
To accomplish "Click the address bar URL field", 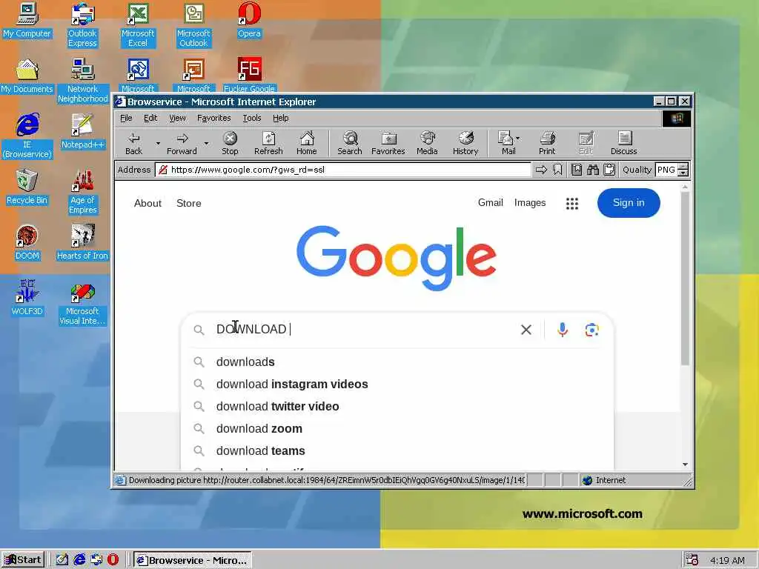I will 343,170.
